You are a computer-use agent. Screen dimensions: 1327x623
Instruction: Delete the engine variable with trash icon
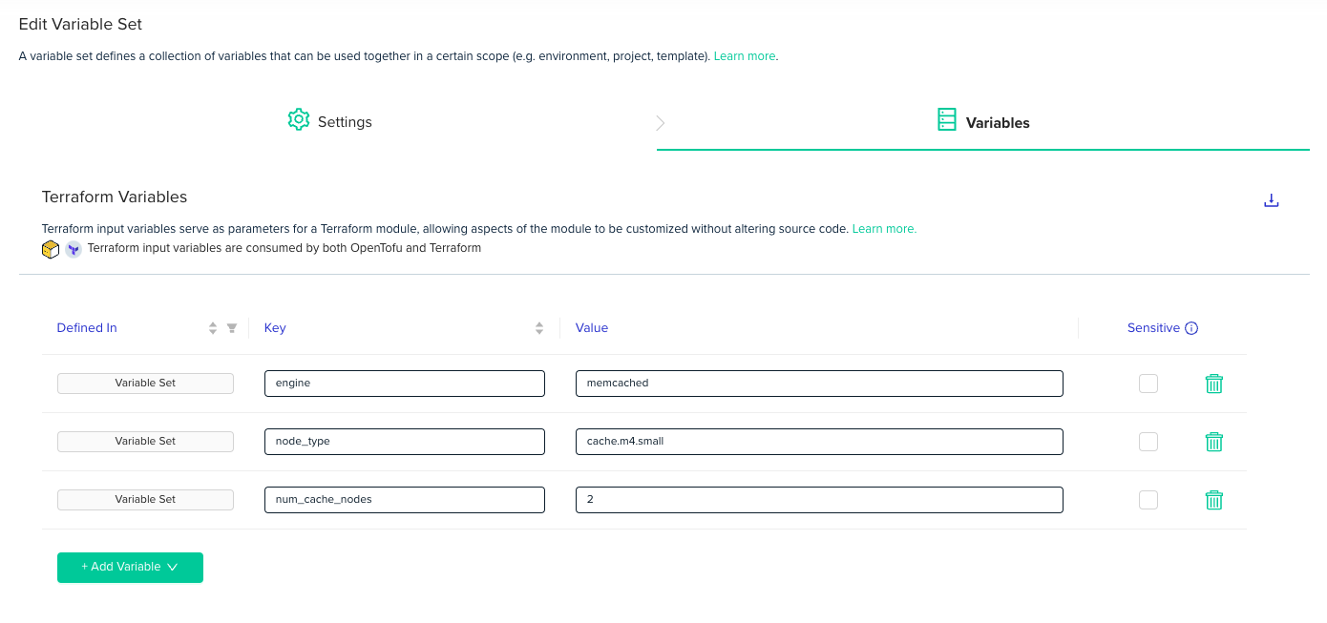[1213, 384]
